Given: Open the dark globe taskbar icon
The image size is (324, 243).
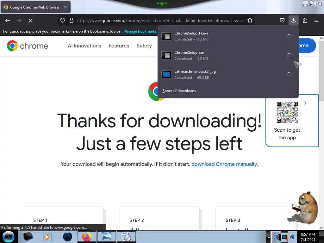Looking at the screenshot, I should tap(68, 237).
